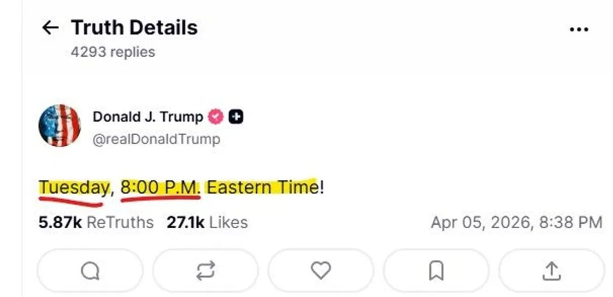View the 5.87k ReTruths list
Screen dimensions: 613x297
(96, 222)
